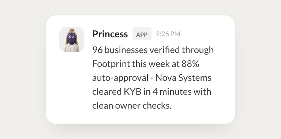Select the APP badge next to Princess
This screenshot has height=139, width=281.
(x=142, y=34)
